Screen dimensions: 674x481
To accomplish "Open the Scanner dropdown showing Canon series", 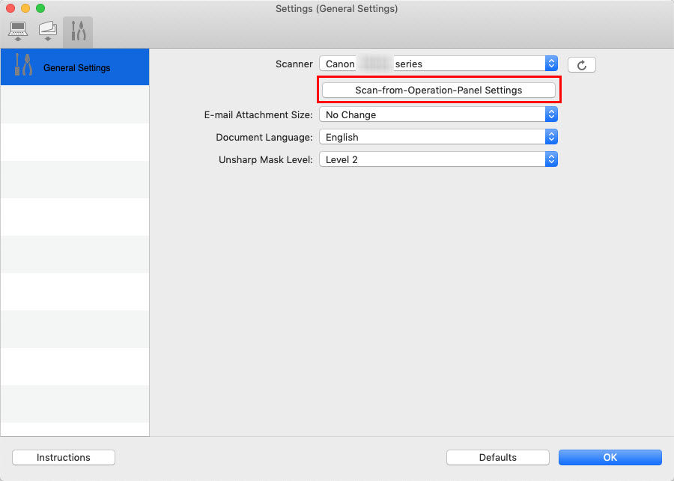I will tap(438, 64).
